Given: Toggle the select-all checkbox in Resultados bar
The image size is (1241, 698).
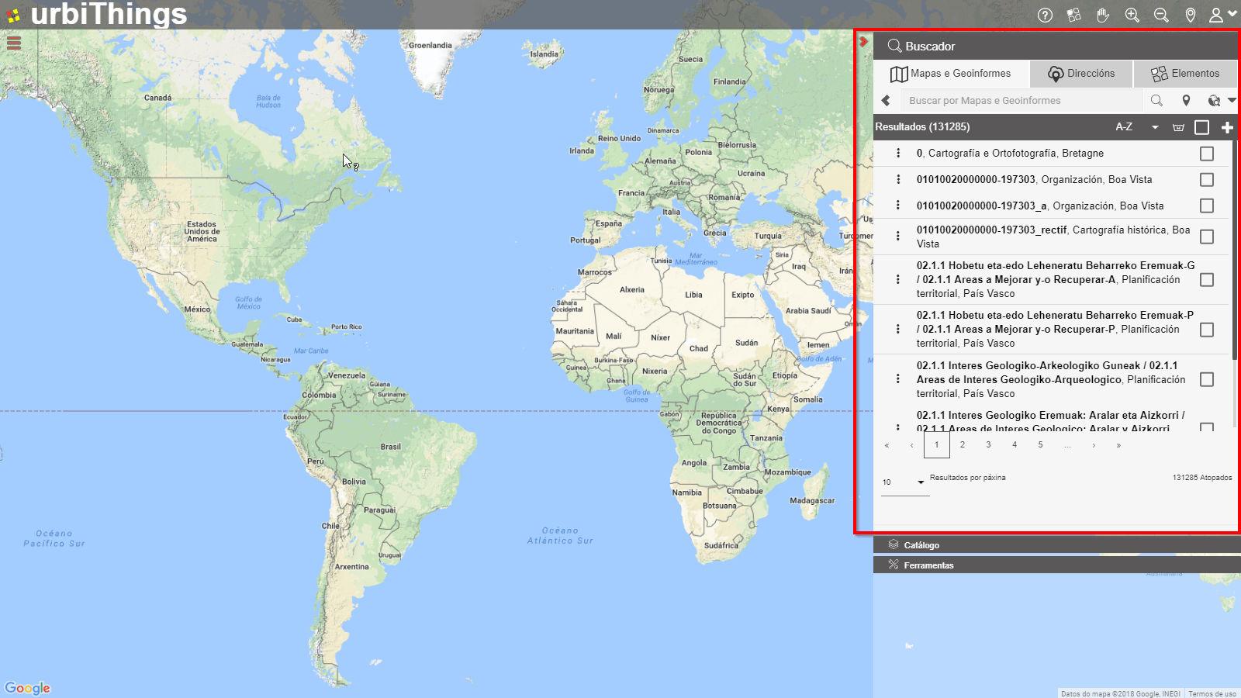Looking at the screenshot, I should pos(1201,127).
